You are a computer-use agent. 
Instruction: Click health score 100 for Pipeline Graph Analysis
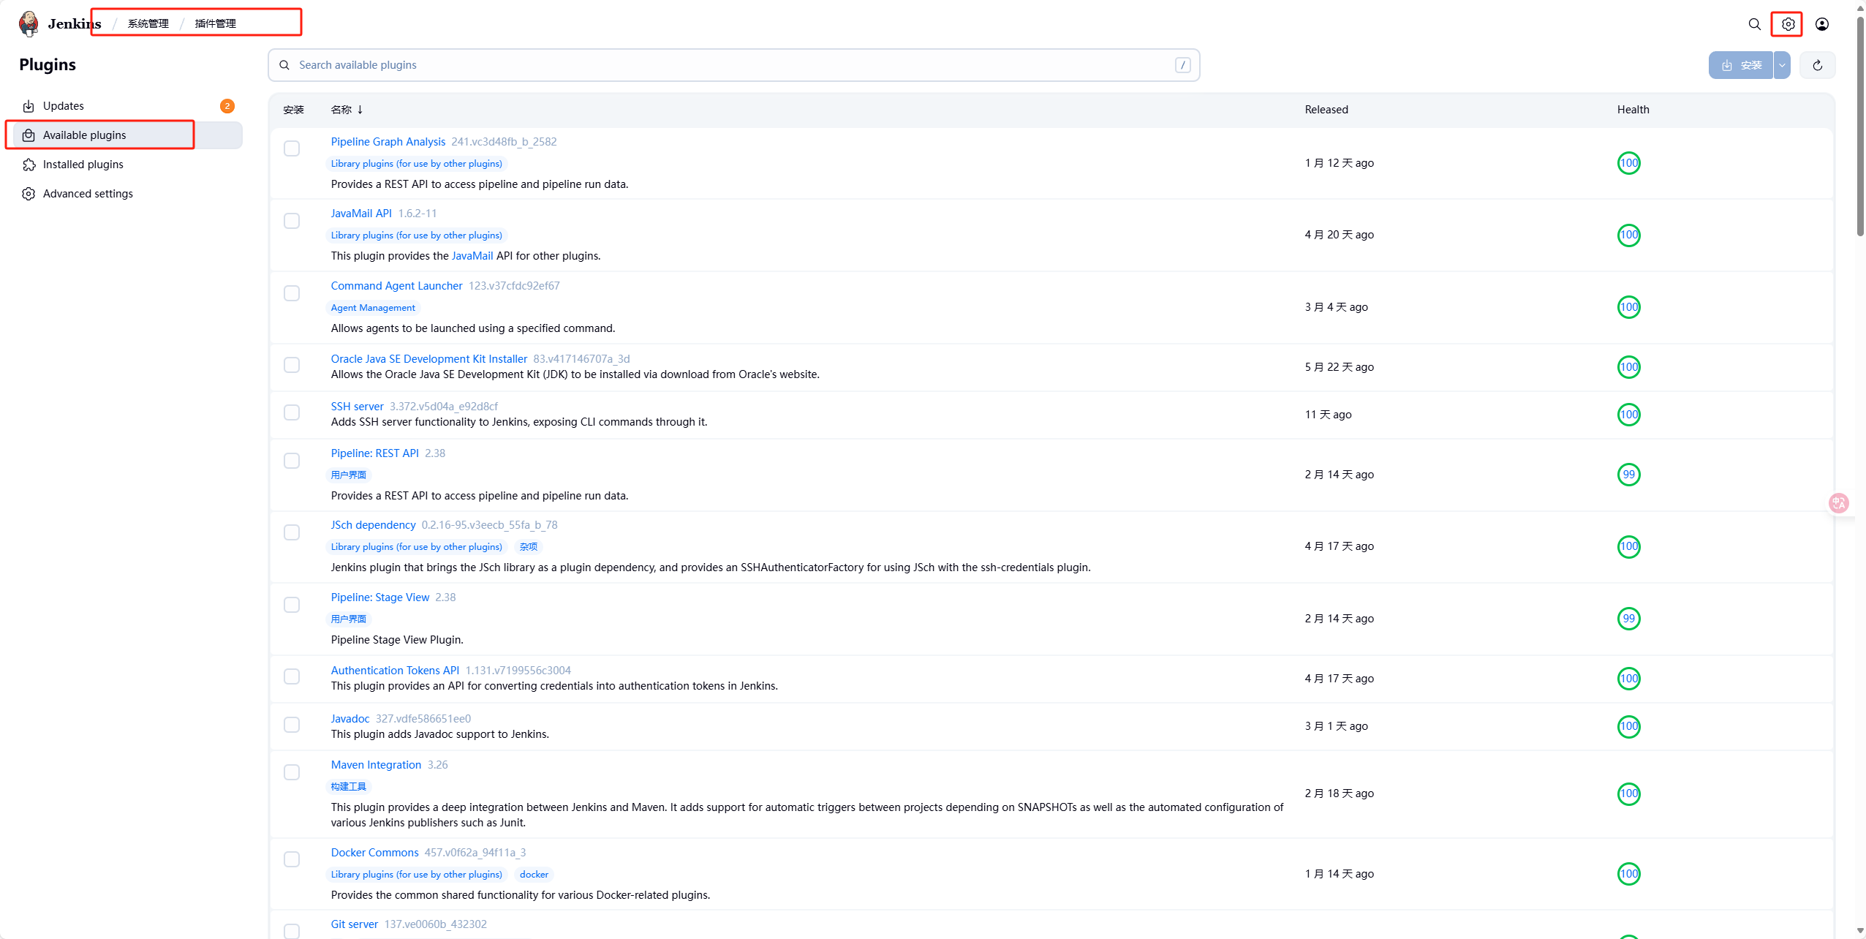click(1628, 163)
